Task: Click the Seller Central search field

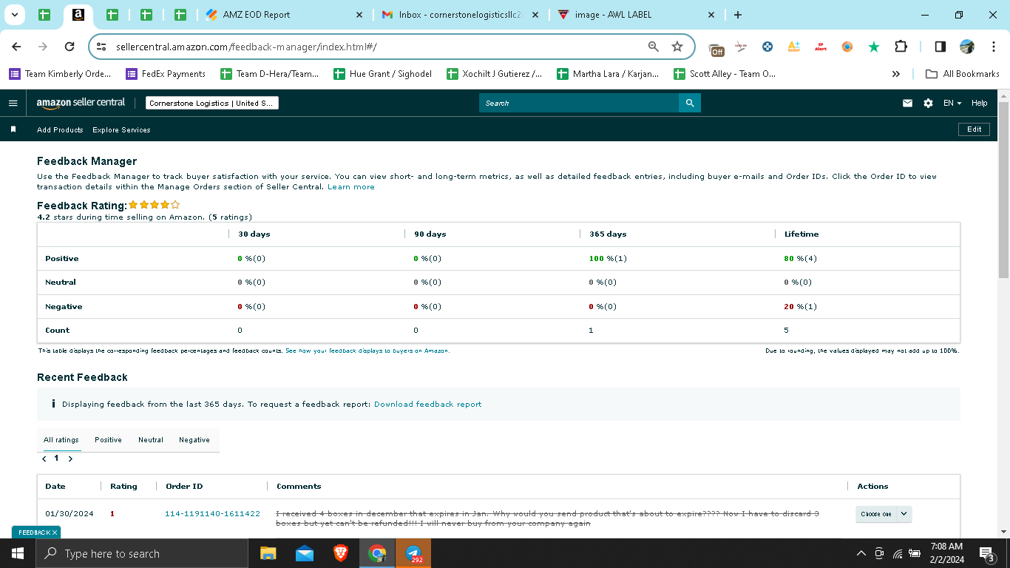Action: [579, 103]
